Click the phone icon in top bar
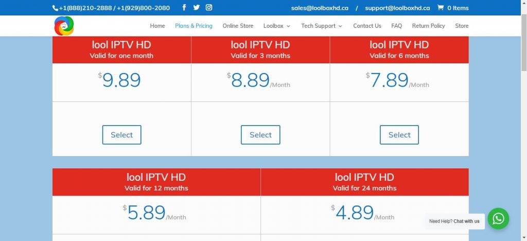 tap(55, 8)
